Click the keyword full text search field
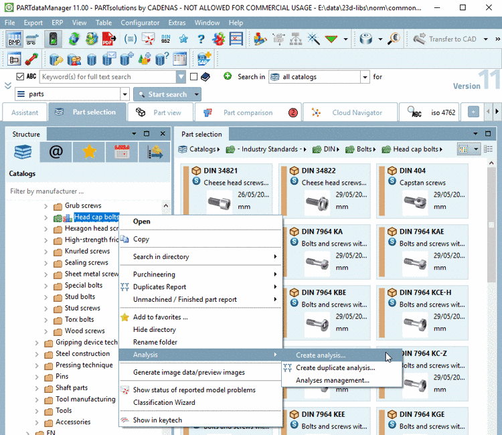502x435 pixels. (x=108, y=77)
